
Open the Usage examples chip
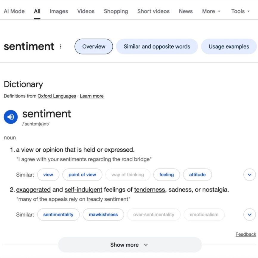pyautogui.click(x=229, y=46)
